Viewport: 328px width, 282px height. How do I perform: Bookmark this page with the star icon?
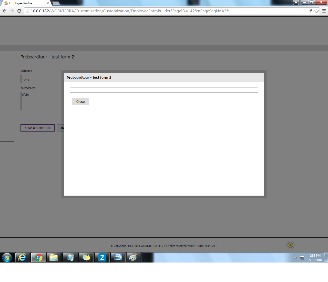coord(316,11)
